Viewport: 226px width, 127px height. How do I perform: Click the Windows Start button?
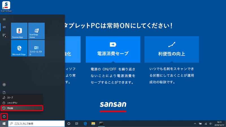coord(4,124)
